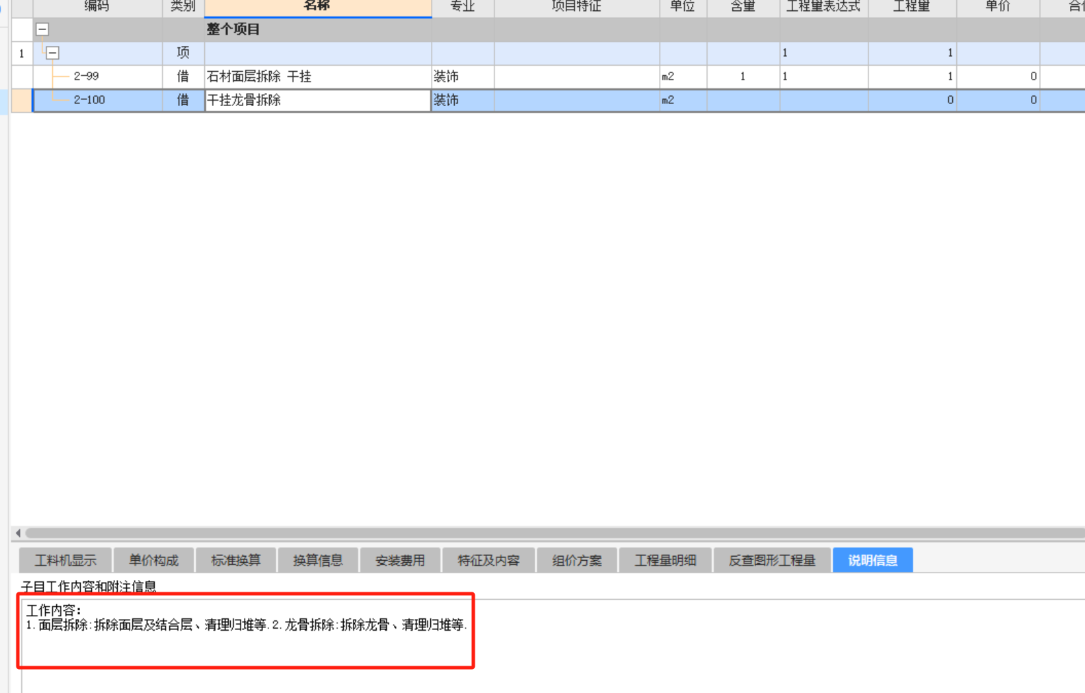The image size is (1085, 693).
Task: Select the 换算信息 tab
Action: [x=318, y=560]
